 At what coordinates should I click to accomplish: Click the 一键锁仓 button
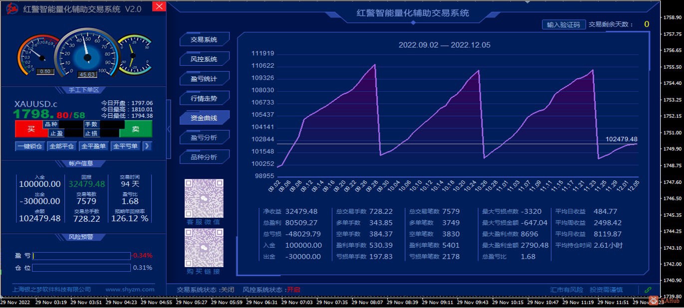(30, 146)
